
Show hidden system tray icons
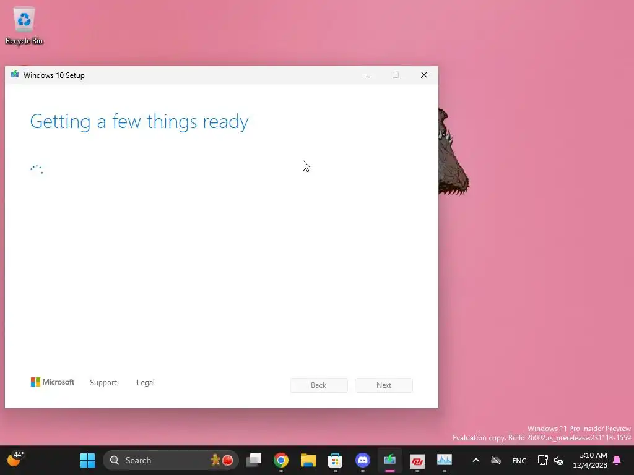point(476,460)
